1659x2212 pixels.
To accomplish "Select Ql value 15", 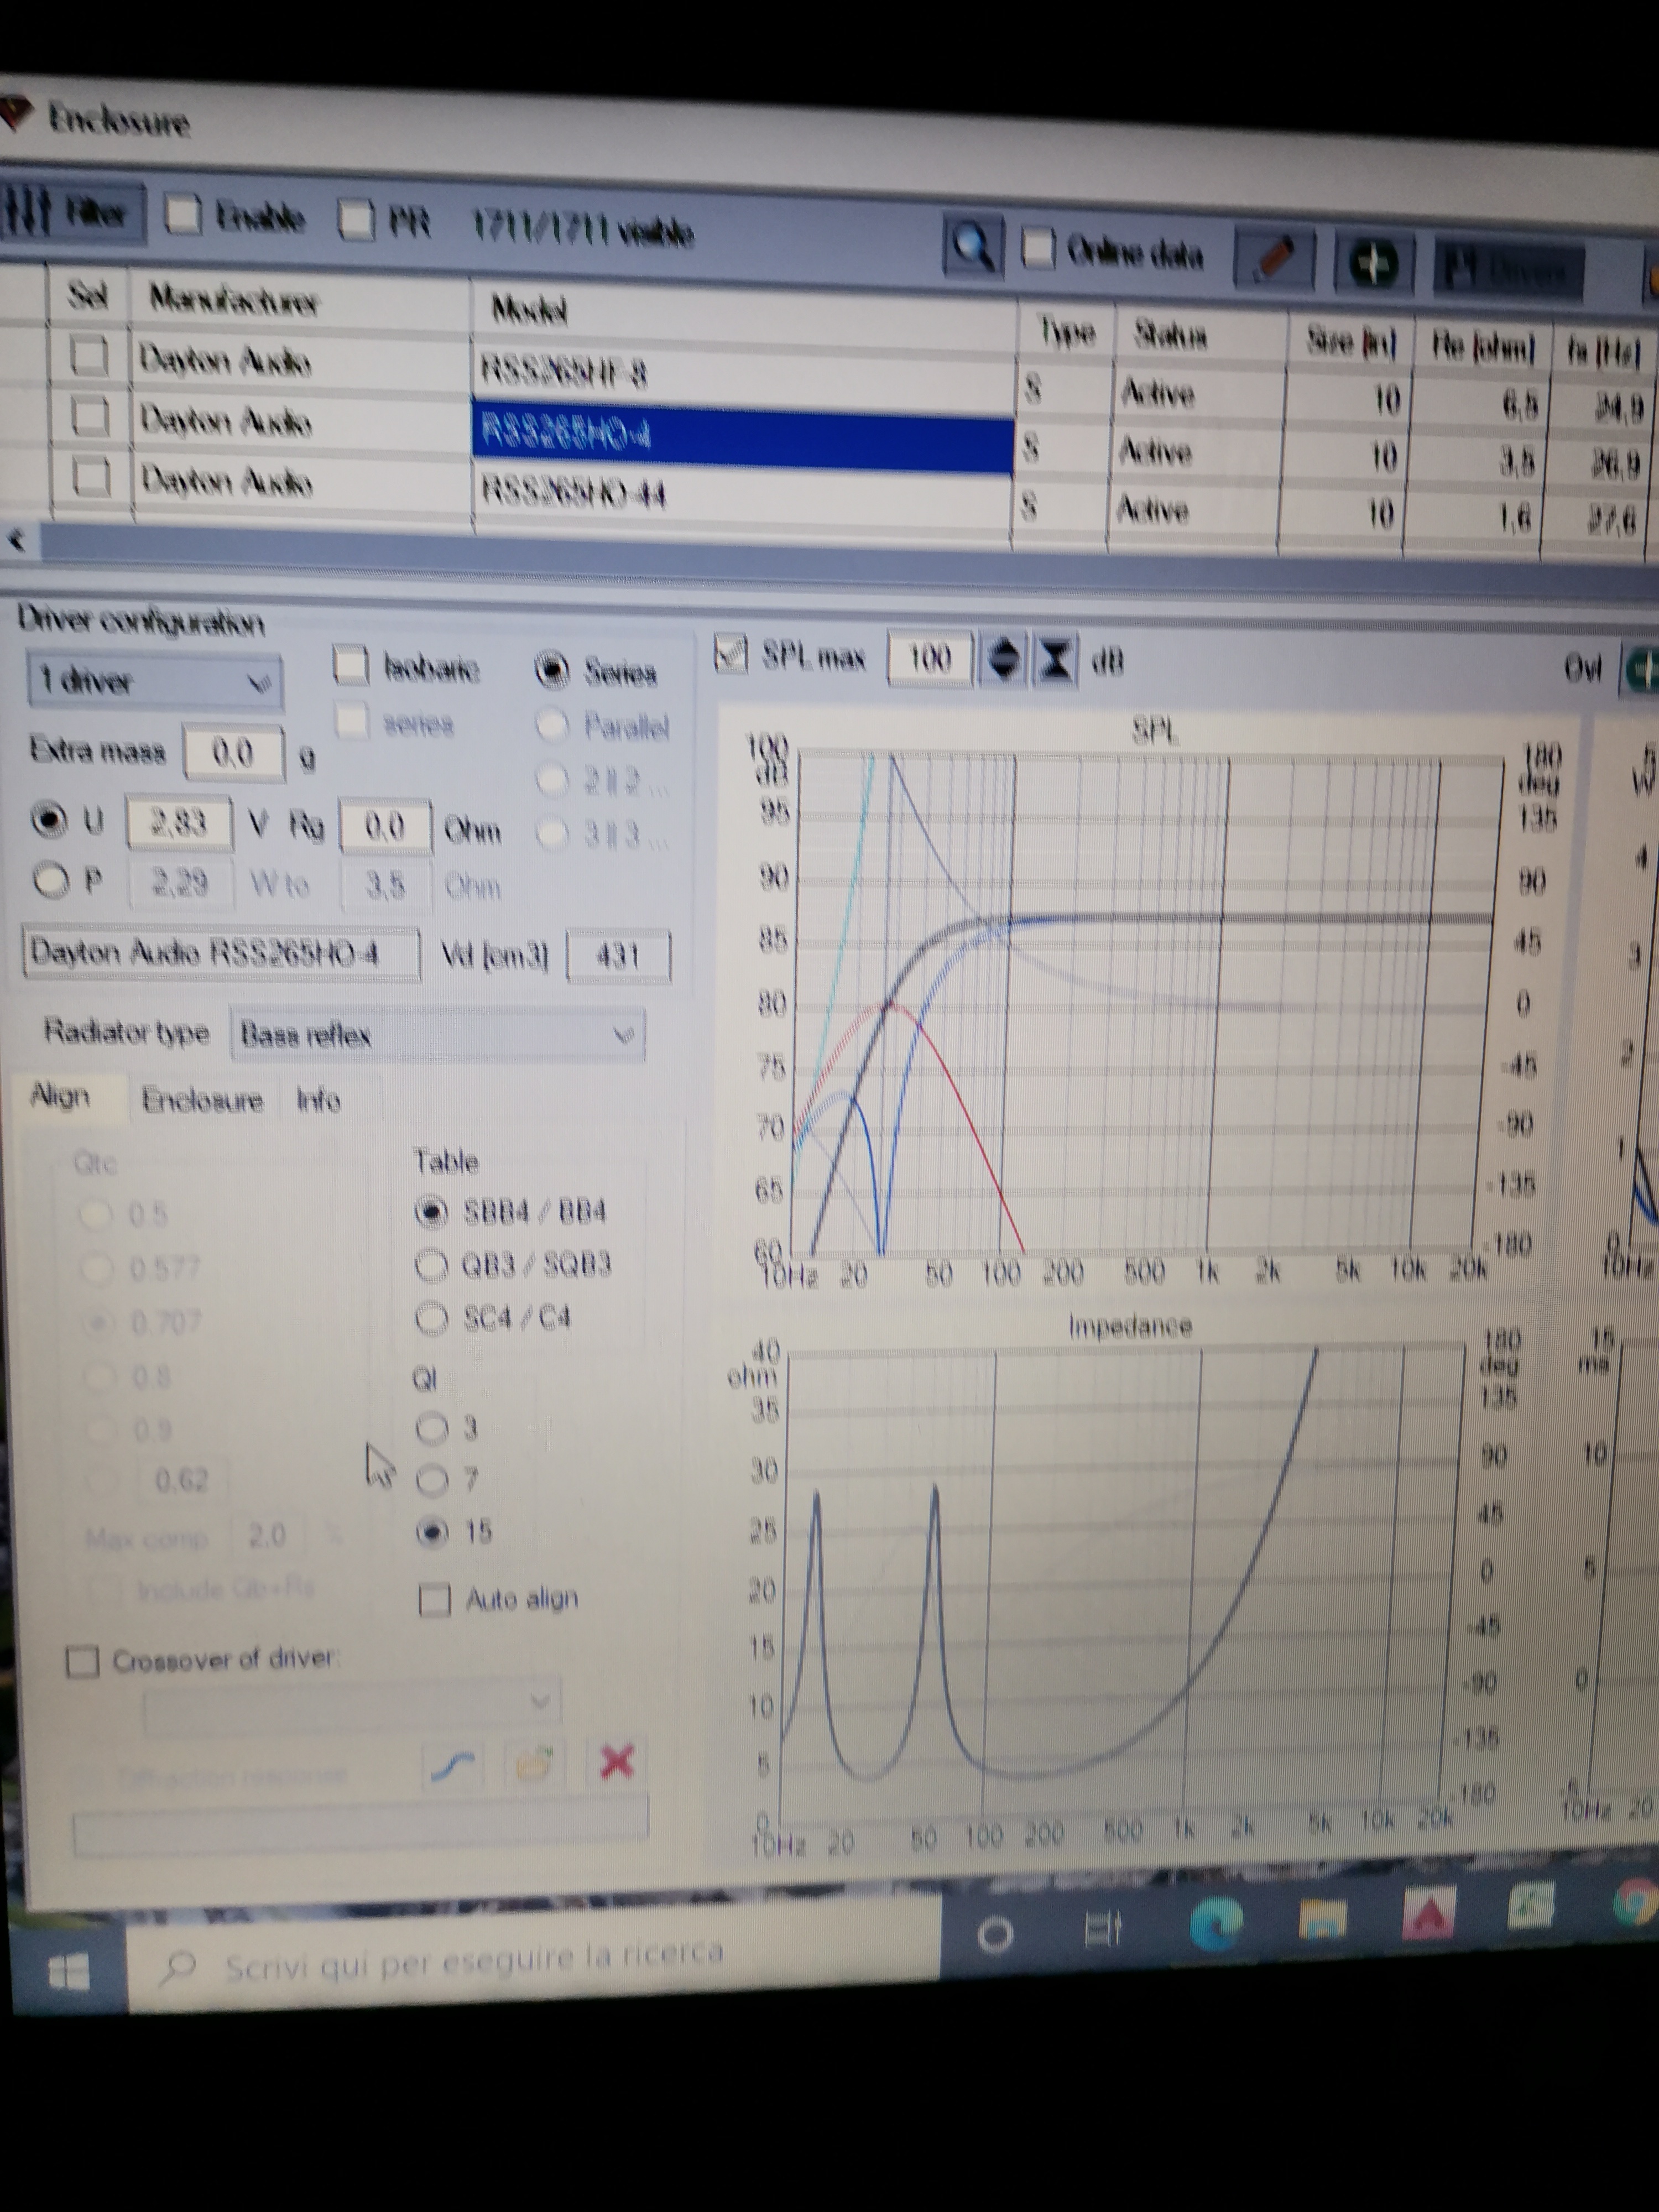I will click(432, 1532).
